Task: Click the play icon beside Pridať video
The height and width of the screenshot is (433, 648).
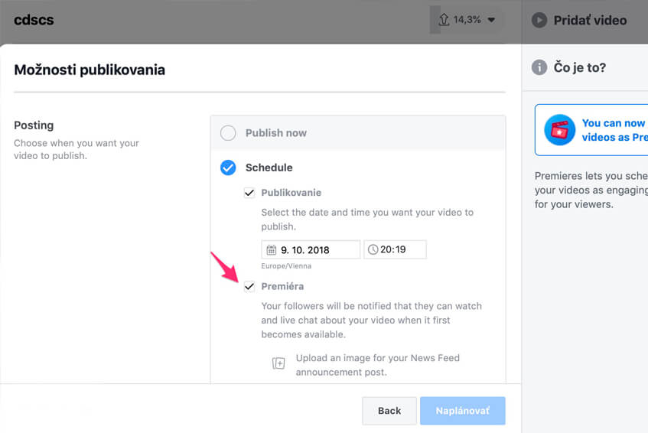Action: click(x=539, y=20)
